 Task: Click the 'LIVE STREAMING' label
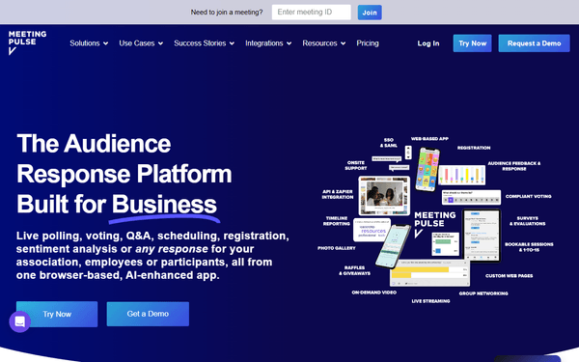tap(430, 301)
